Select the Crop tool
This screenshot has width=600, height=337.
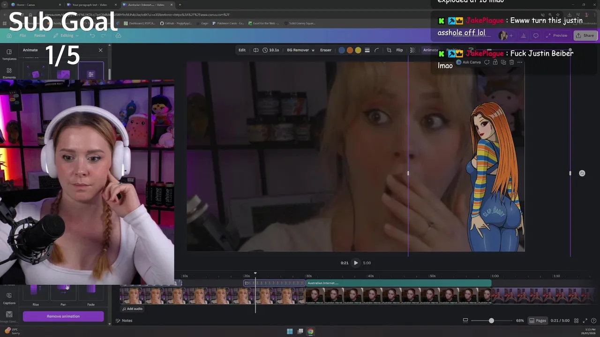click(x=389, y=50)
